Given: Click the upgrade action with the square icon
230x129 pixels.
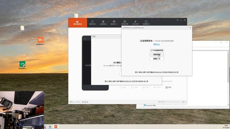Looking at the screenshot, I should coord(146,87).
